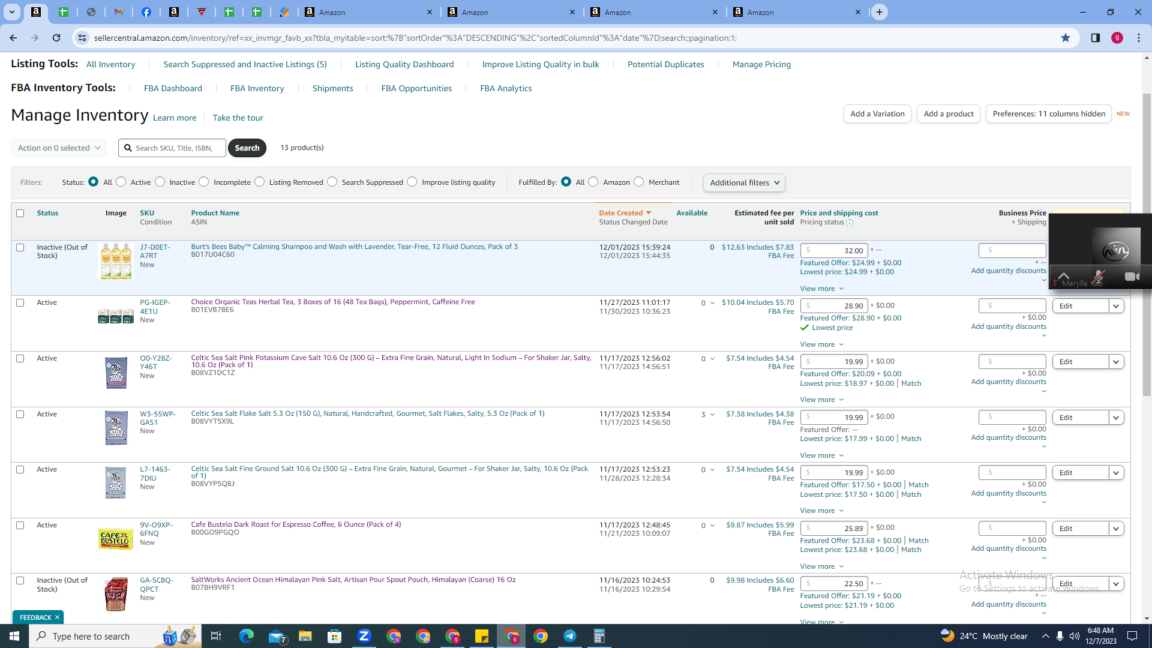Click Add a Variation
Viewport: 1152px width, 648px height.
point(877,113)
